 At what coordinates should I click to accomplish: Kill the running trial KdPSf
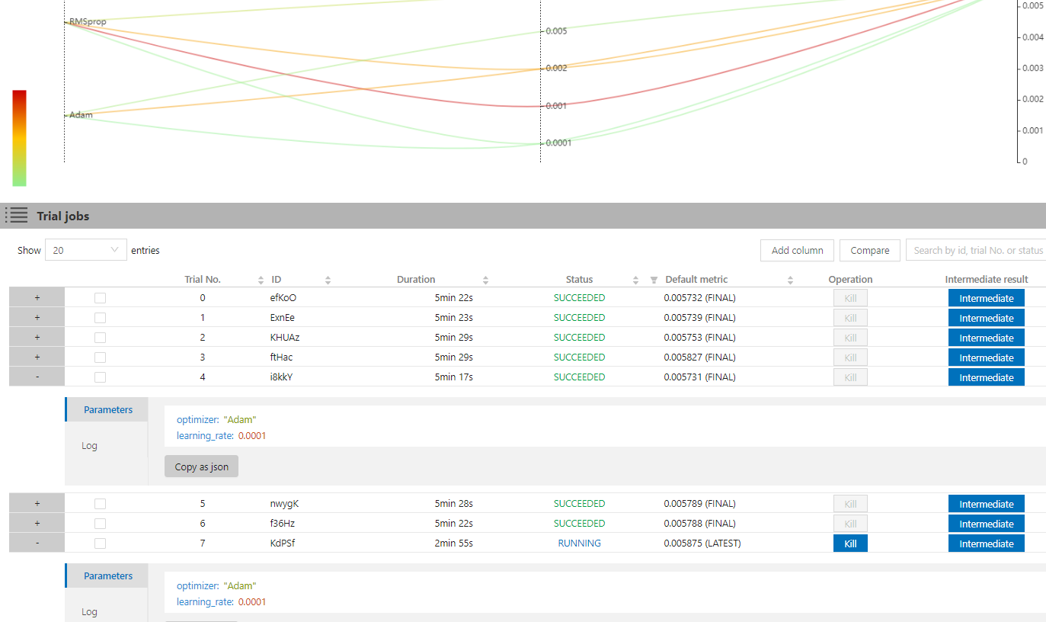point(850,543)
